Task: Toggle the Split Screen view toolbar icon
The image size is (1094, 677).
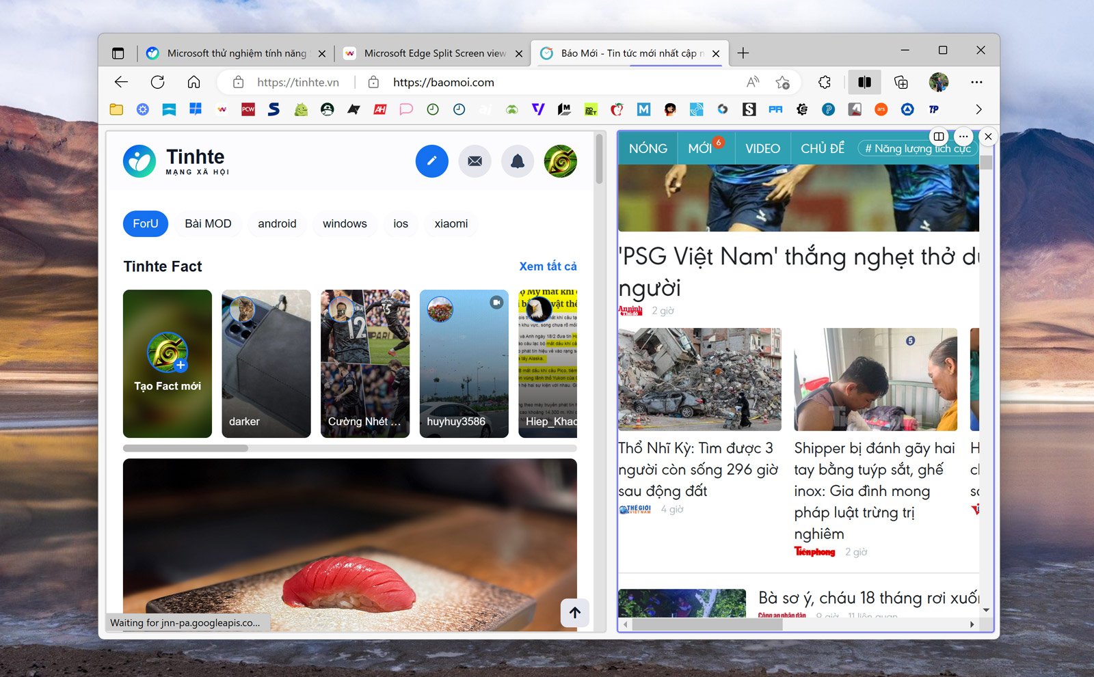Action: pyautogui.click(x=864, y=82)
